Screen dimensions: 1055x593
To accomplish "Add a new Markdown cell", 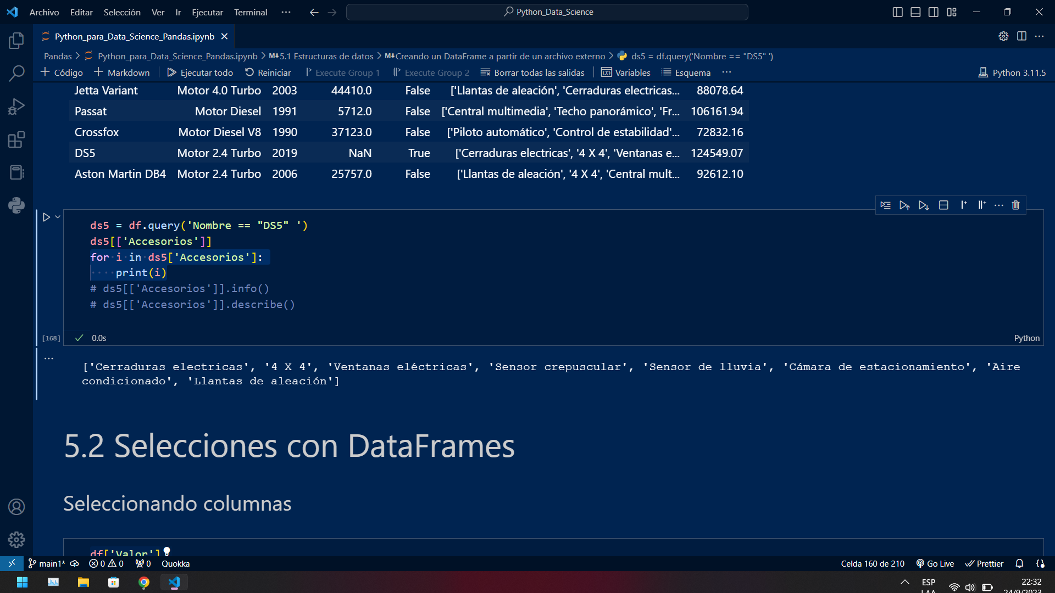I will [121, 72].
